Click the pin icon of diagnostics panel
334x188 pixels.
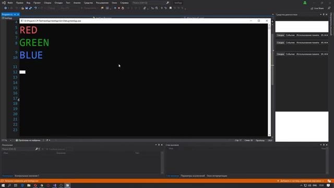tap(324, 15)
